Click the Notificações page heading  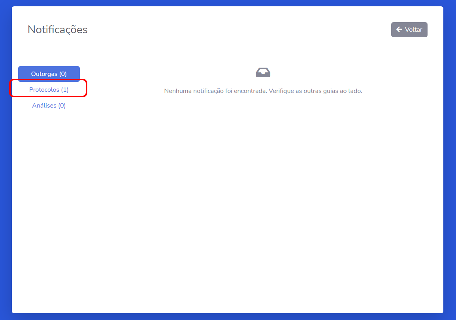(x=58, y=30)
